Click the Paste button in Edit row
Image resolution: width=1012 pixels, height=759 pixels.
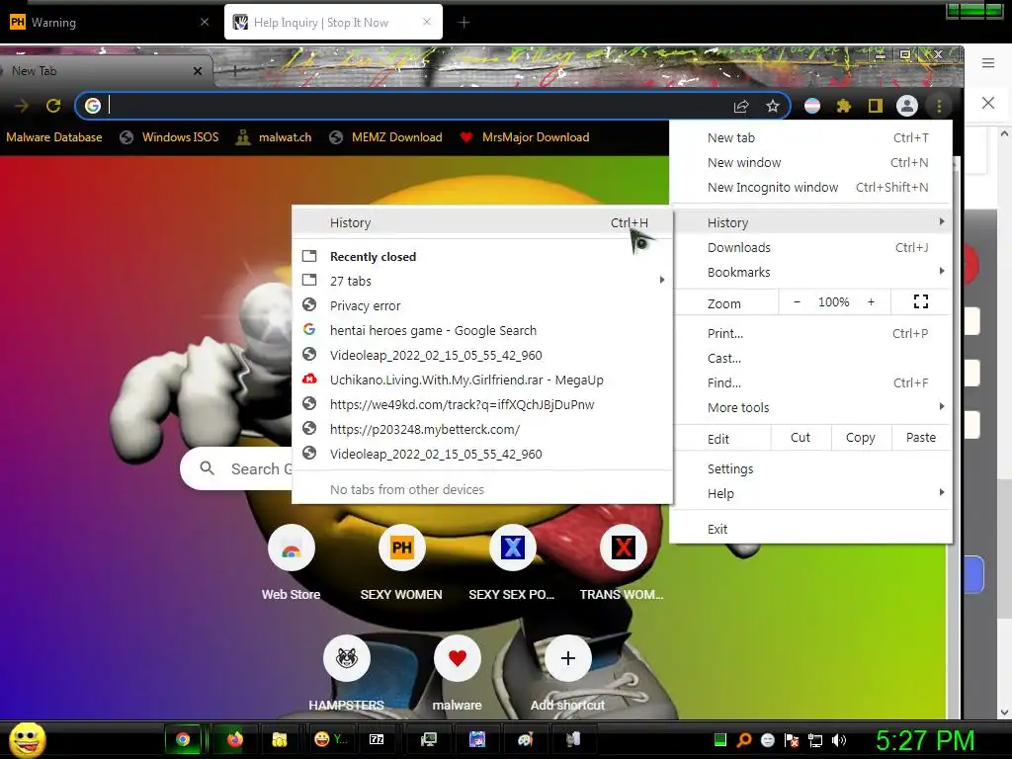click(x=921, y=438)
